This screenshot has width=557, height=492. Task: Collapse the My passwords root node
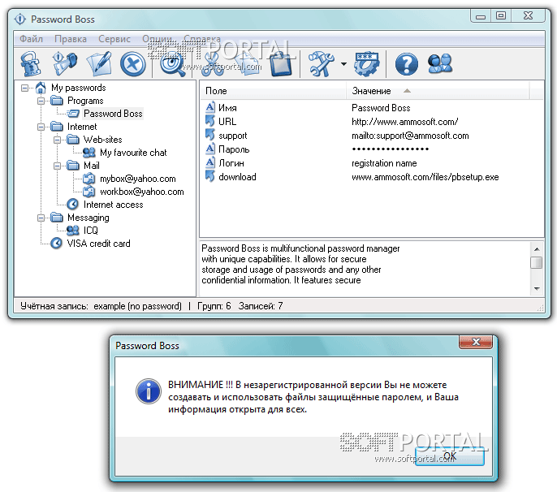pos(24,88)
